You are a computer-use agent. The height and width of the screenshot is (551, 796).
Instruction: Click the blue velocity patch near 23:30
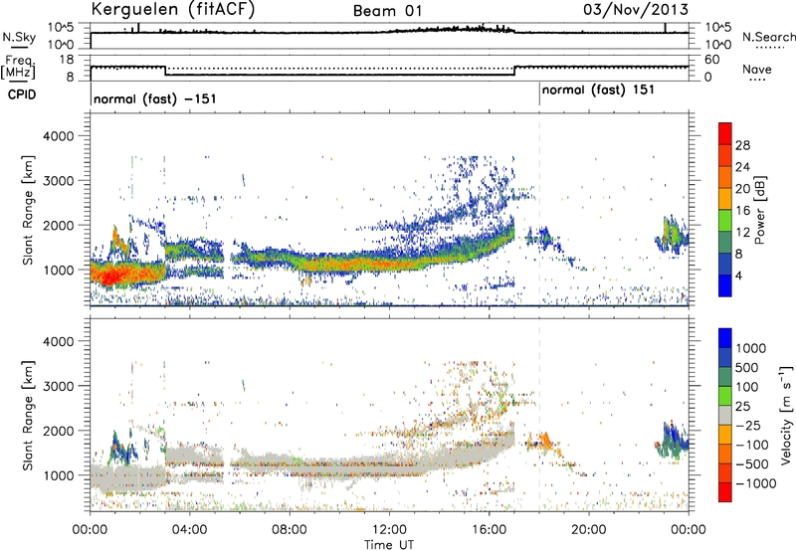(x=675, y=441)
